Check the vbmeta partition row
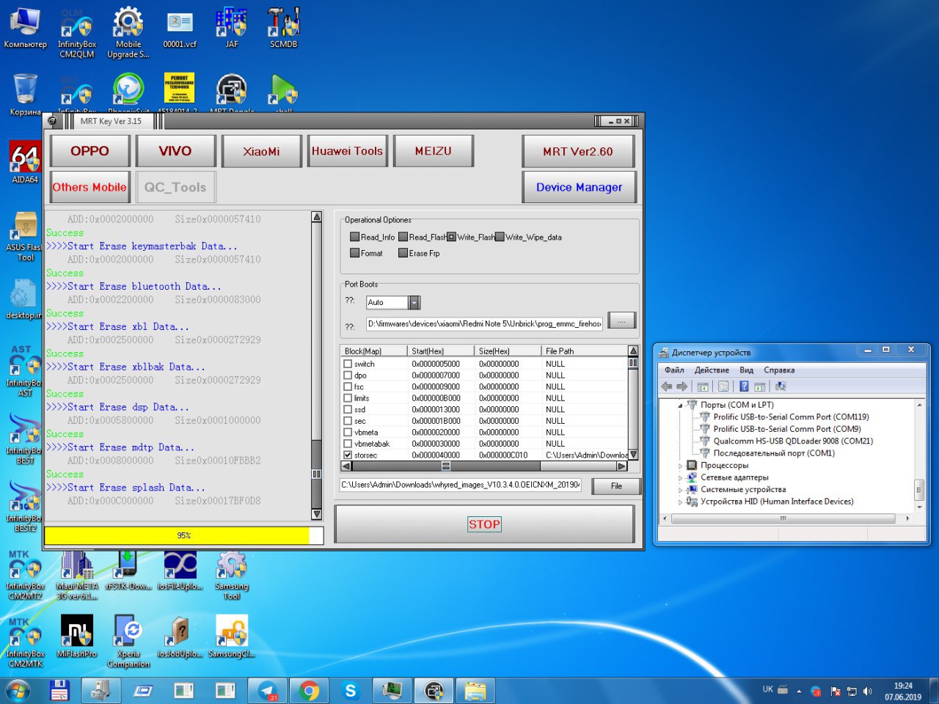Viewport: 939px width, 704px height. pos(348,433)
